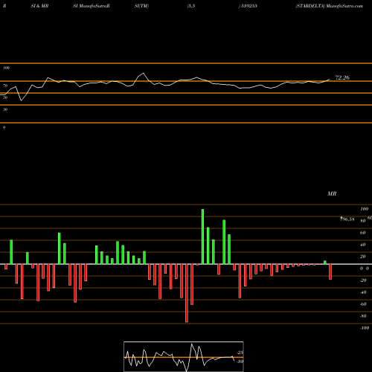Click the stock code 539255 in the header

(x=248, y=6)
